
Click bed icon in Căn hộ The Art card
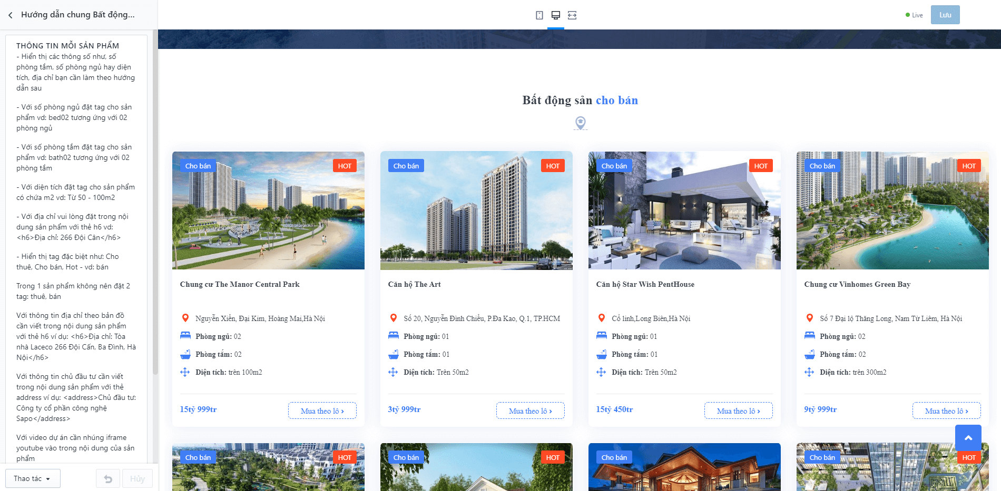pos(394,336)
